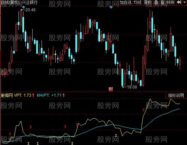Select the MAVPT indicator label
The image size is (187, 145).
pyautogui.click(x=51, y=95)
